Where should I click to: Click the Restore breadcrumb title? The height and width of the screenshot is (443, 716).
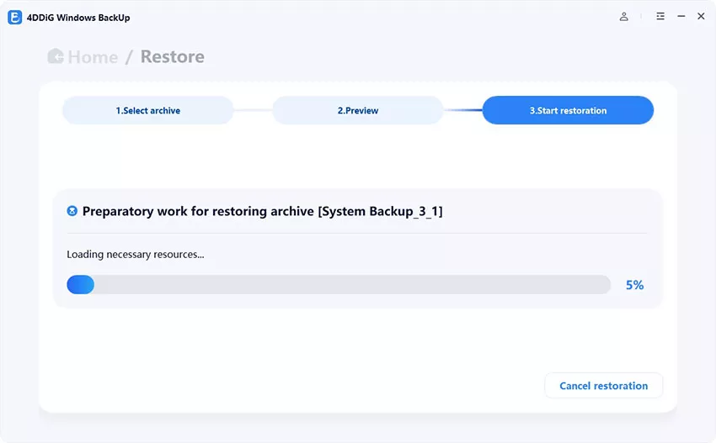click(x=172, y=56)
